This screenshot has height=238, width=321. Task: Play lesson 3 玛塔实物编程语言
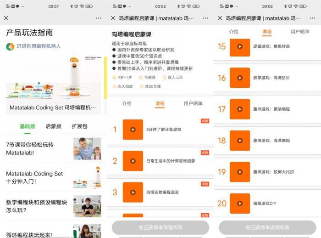click(133, 192)
